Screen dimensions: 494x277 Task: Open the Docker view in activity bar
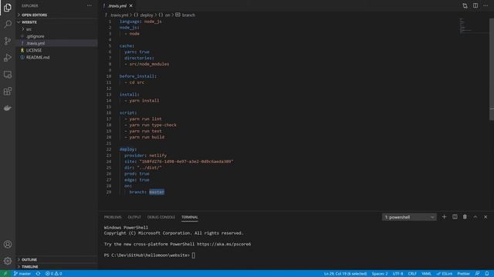(x=8, y=108)
